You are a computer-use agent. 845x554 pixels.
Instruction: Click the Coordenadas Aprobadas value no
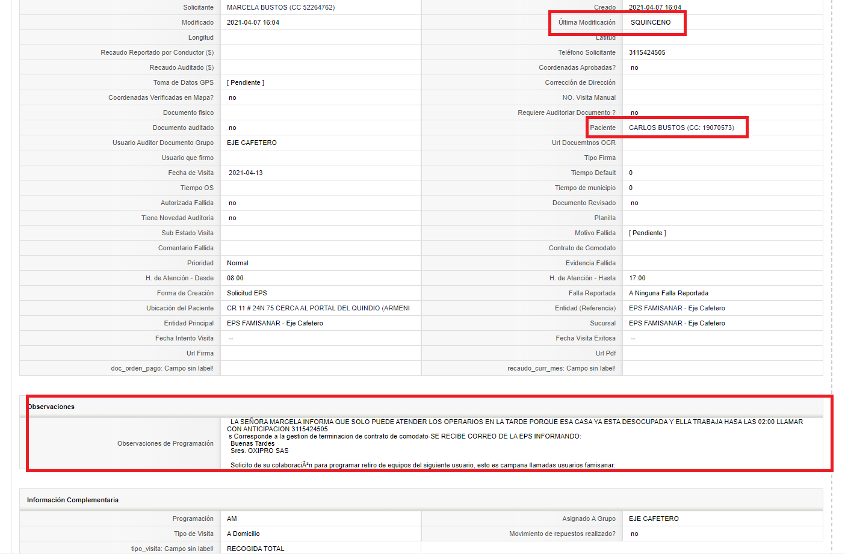(634, 67)
